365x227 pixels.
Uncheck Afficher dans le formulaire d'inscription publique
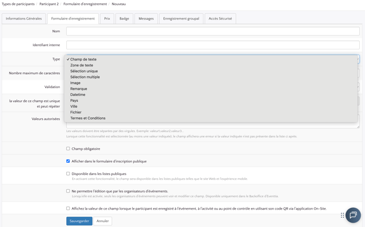click(68, 161)
